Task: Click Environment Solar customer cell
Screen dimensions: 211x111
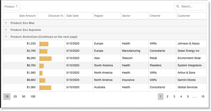Action: [191, 58]
